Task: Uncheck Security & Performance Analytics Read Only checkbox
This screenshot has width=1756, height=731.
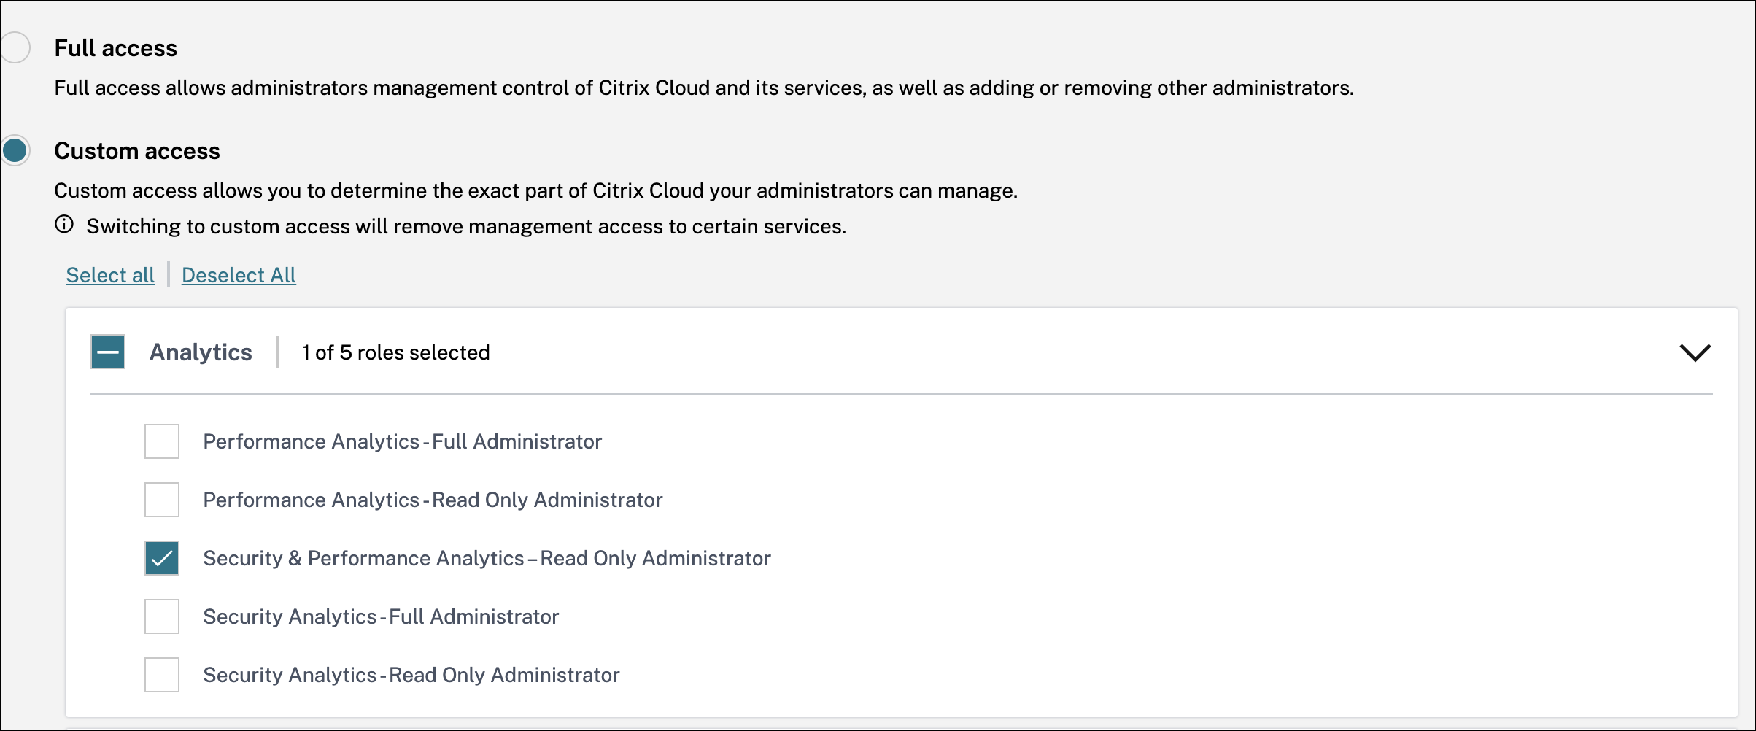Action: (x=162, y=558)
